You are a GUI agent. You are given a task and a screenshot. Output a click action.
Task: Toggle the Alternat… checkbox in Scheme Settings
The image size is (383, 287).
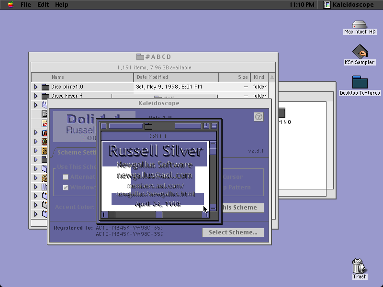(x=66, y=177)
